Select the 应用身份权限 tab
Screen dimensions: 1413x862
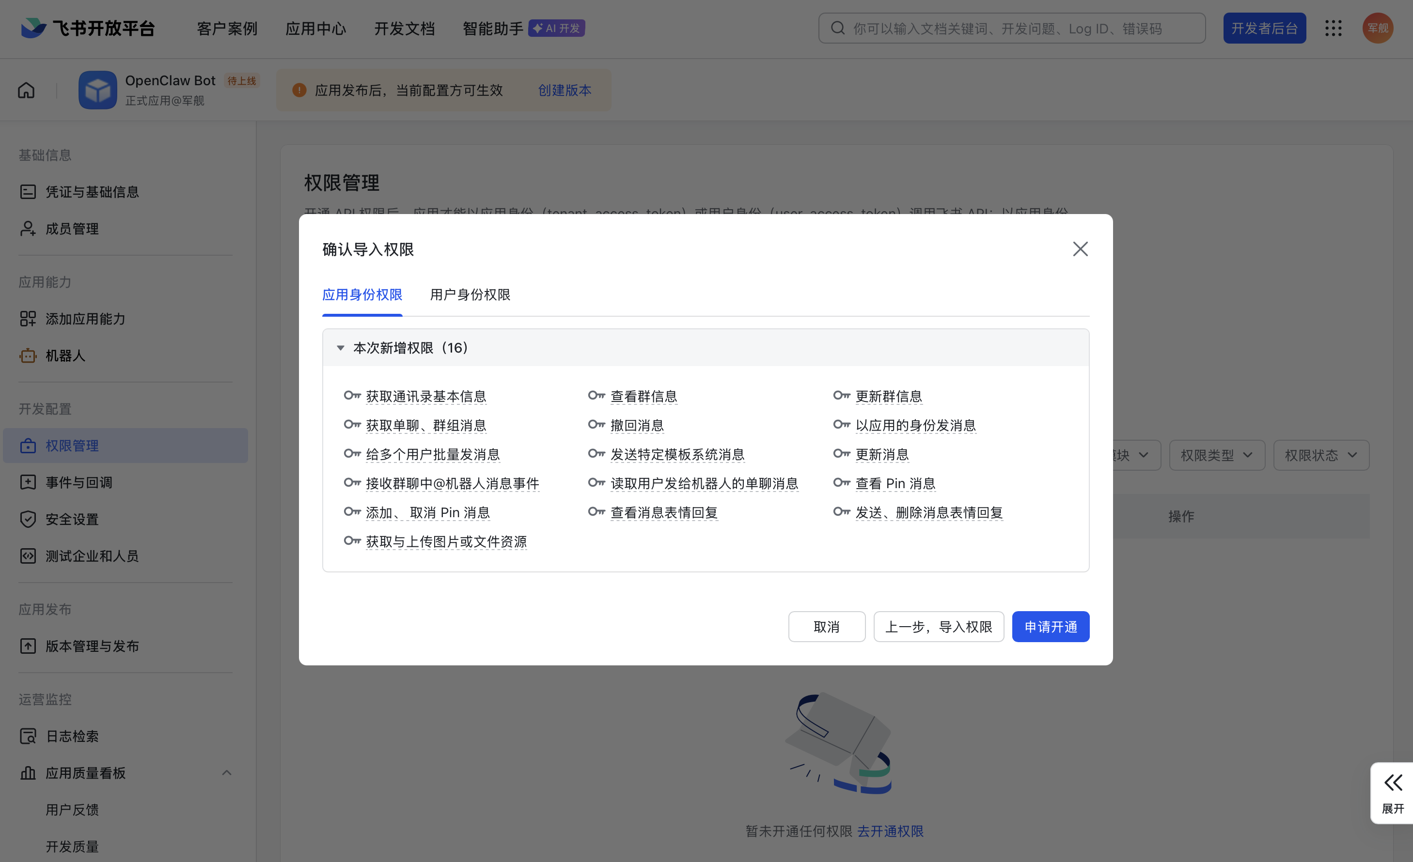362,294
